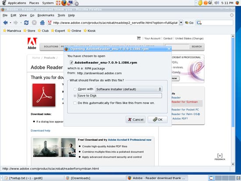Screen dimensions: 241x181
Task: Open the Store bookmark
Action: coord(29,31)
